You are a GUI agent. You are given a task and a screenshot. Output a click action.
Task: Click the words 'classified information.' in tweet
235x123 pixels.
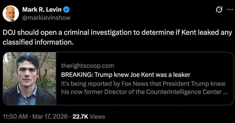click(38, 42)
